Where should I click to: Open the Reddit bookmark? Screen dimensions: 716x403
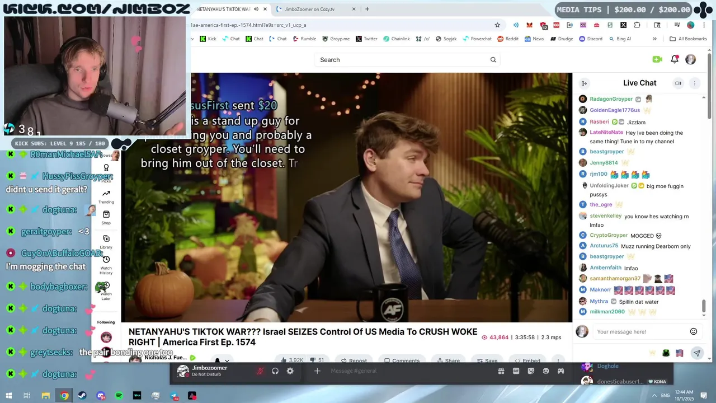[x=507, y=39]
